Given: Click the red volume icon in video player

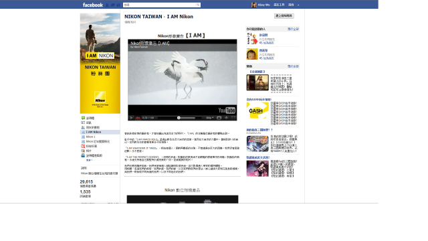Looking at the screenshot, I should 138,118.
